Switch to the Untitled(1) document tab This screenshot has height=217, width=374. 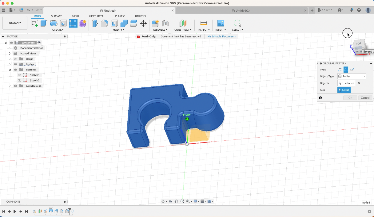(241, 10)
